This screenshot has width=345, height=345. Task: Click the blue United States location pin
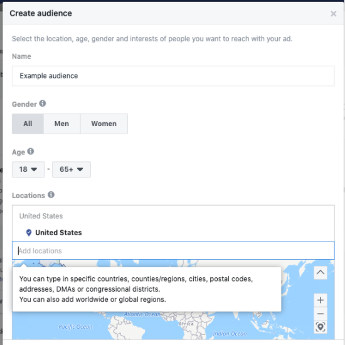[x=29, y=233]
